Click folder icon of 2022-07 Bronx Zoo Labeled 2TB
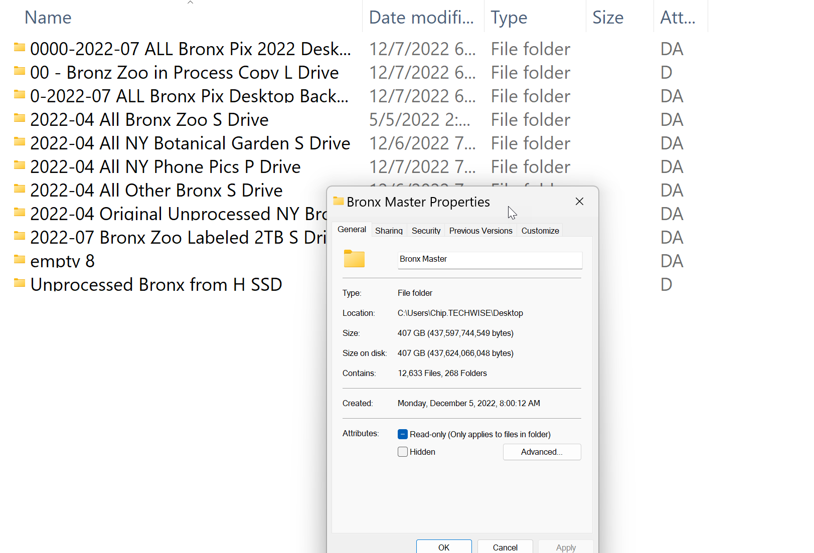814x553 pixels. [x=20, y=236]
